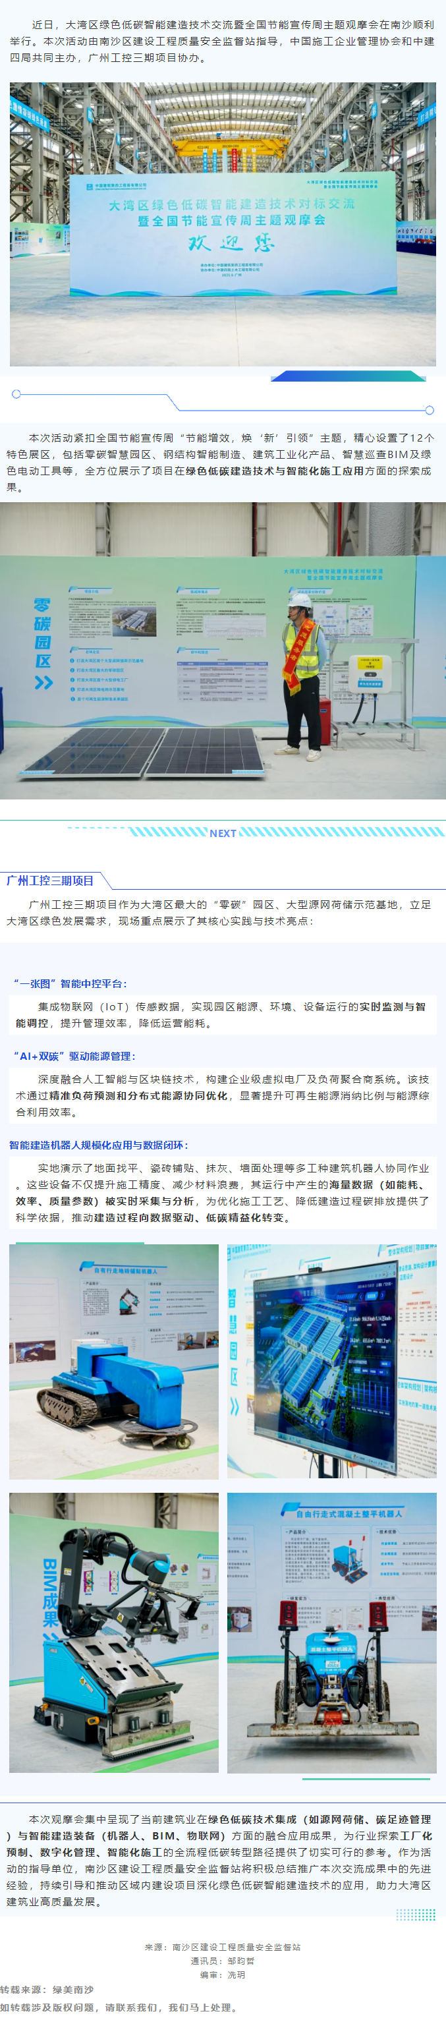Image resolution: width=446 pixels, height=2024 pixels.
Task: Click the striped NEXT divider label
Action: pyautogui.click(x=223, y=833)
